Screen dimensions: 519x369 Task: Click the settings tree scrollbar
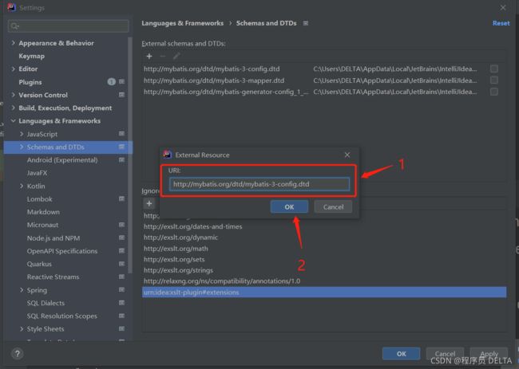[x=129, y=155]
